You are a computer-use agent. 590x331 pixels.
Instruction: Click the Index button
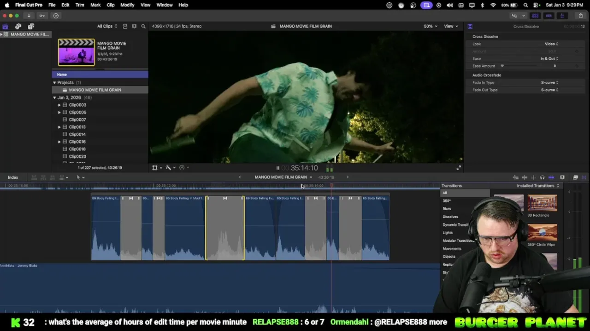(x=13, y=177)
